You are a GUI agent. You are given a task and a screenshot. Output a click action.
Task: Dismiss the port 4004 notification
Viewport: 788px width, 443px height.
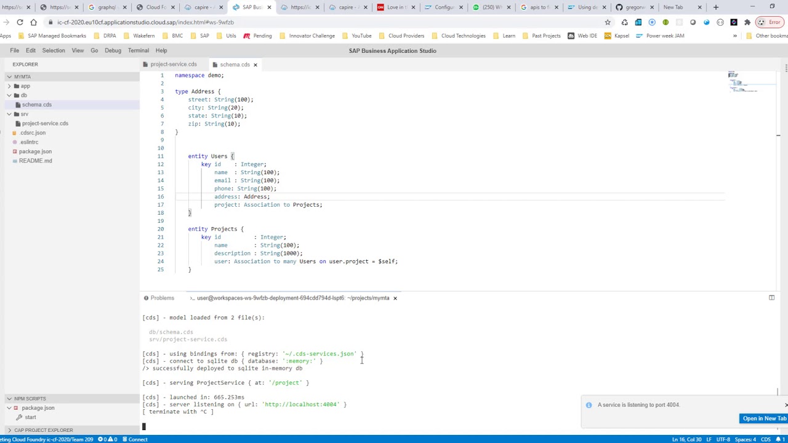tap(786, 405)
